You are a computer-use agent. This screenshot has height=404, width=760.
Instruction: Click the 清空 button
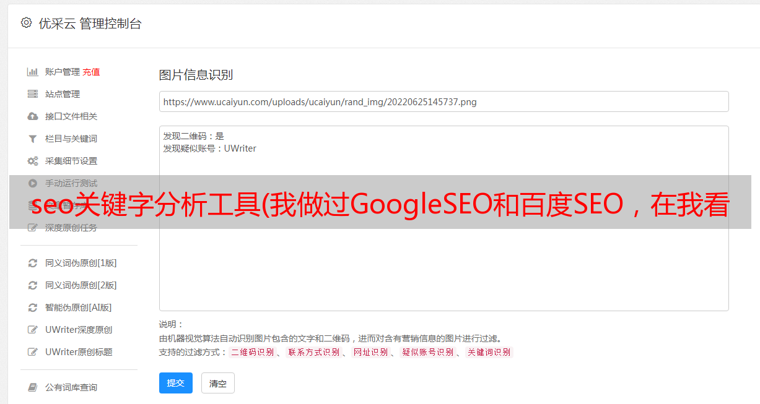tap(218, 383)
